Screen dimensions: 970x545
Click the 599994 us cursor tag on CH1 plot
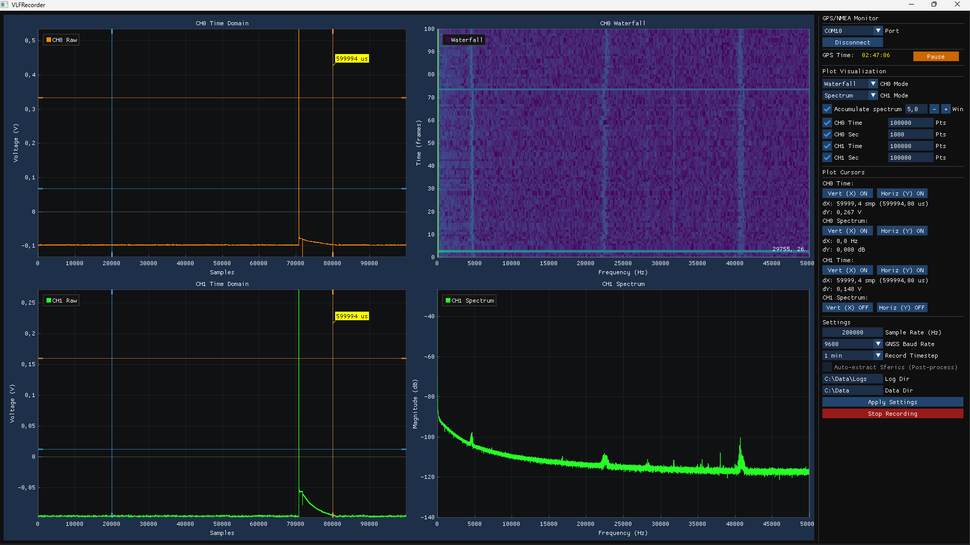(352, 316)
